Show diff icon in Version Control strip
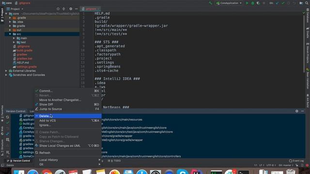This screenshot has height=174, width=310. tap(8, 134)
